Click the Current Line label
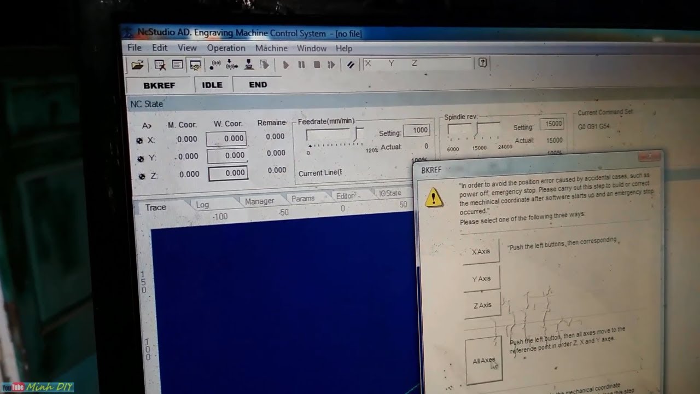 [x=320, y=173]
